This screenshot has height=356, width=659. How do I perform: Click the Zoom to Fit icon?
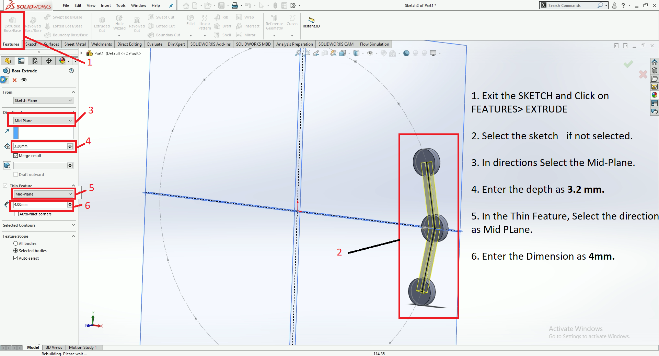[x=298, y=53]
